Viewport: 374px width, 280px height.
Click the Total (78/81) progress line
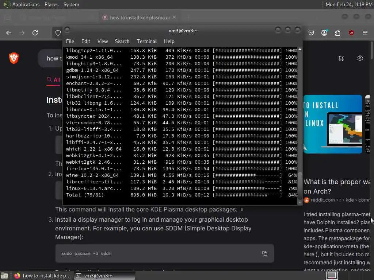(x=181, y=195)
